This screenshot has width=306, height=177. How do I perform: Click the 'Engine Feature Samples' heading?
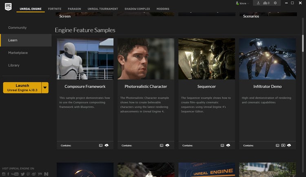click(85, 30)
